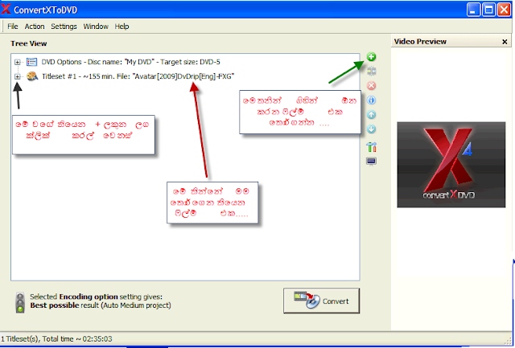The image size is (515, 348).
Task: Select the Titleset #1 Avatar file row
Action: click(138, 76)
